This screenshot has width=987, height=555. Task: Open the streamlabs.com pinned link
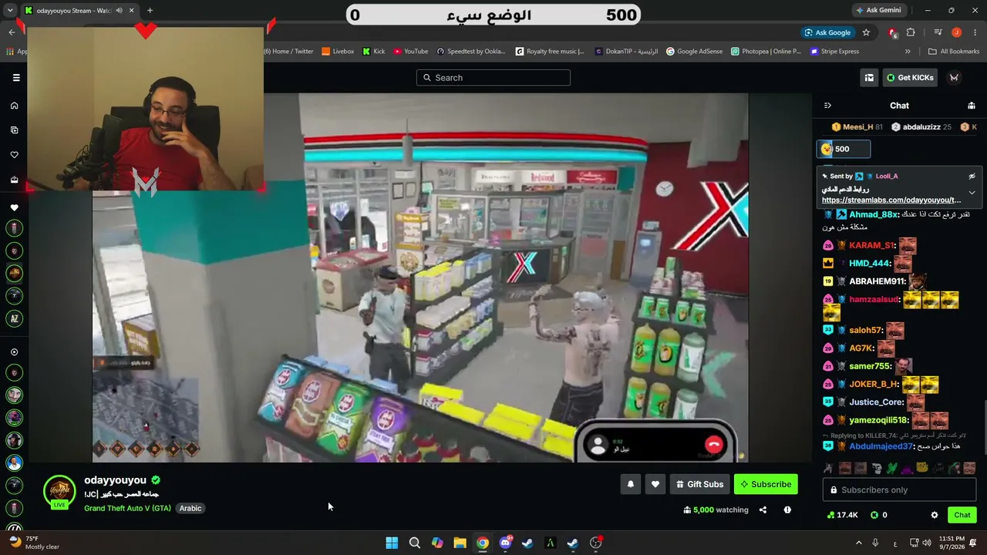click(891, 200)
